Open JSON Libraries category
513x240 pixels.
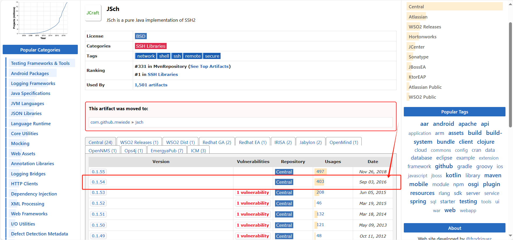click(x=26, y=113)
